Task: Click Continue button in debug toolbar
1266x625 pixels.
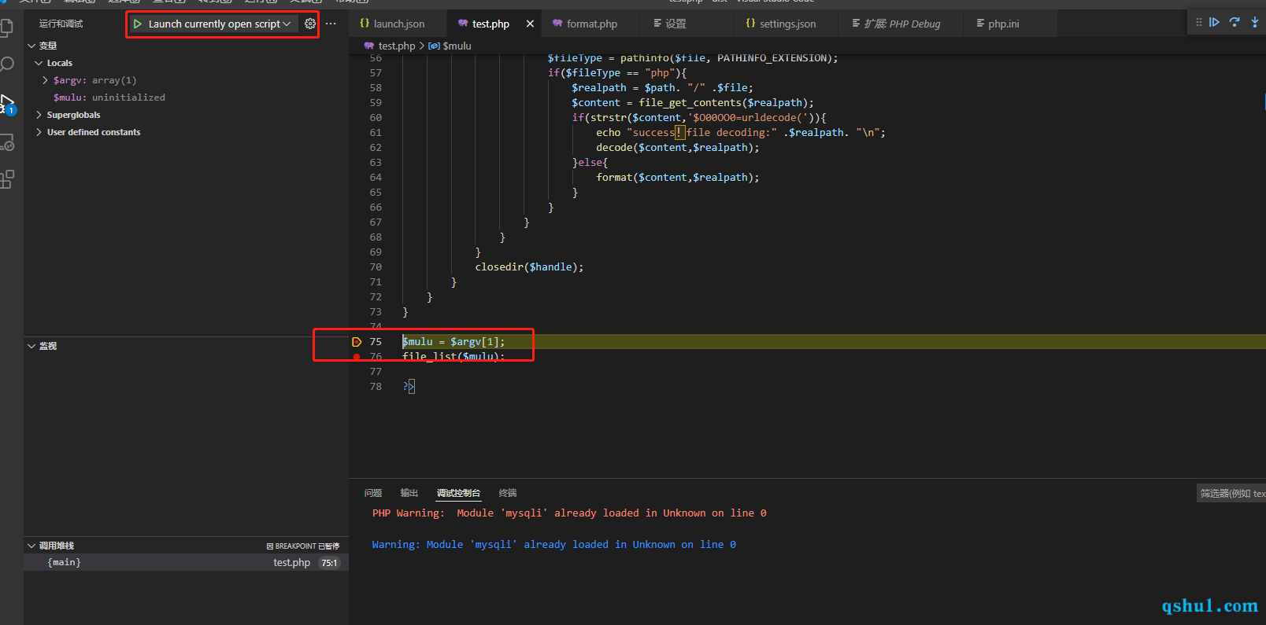Action: (x=1215, y=22)
